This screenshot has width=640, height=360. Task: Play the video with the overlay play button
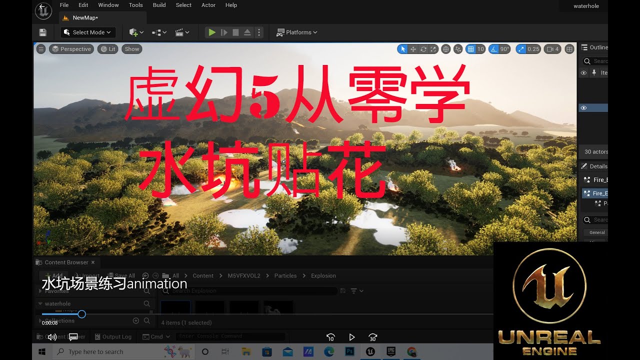point(351,337)
